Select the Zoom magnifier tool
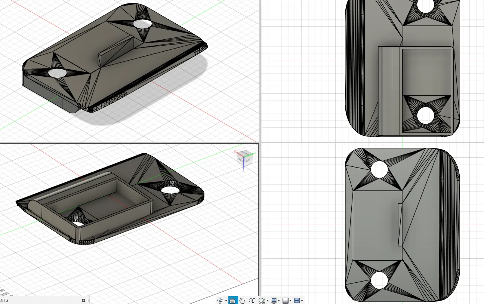Image resolution: width=484 pixels, height=304 pixels. point(252,300)
